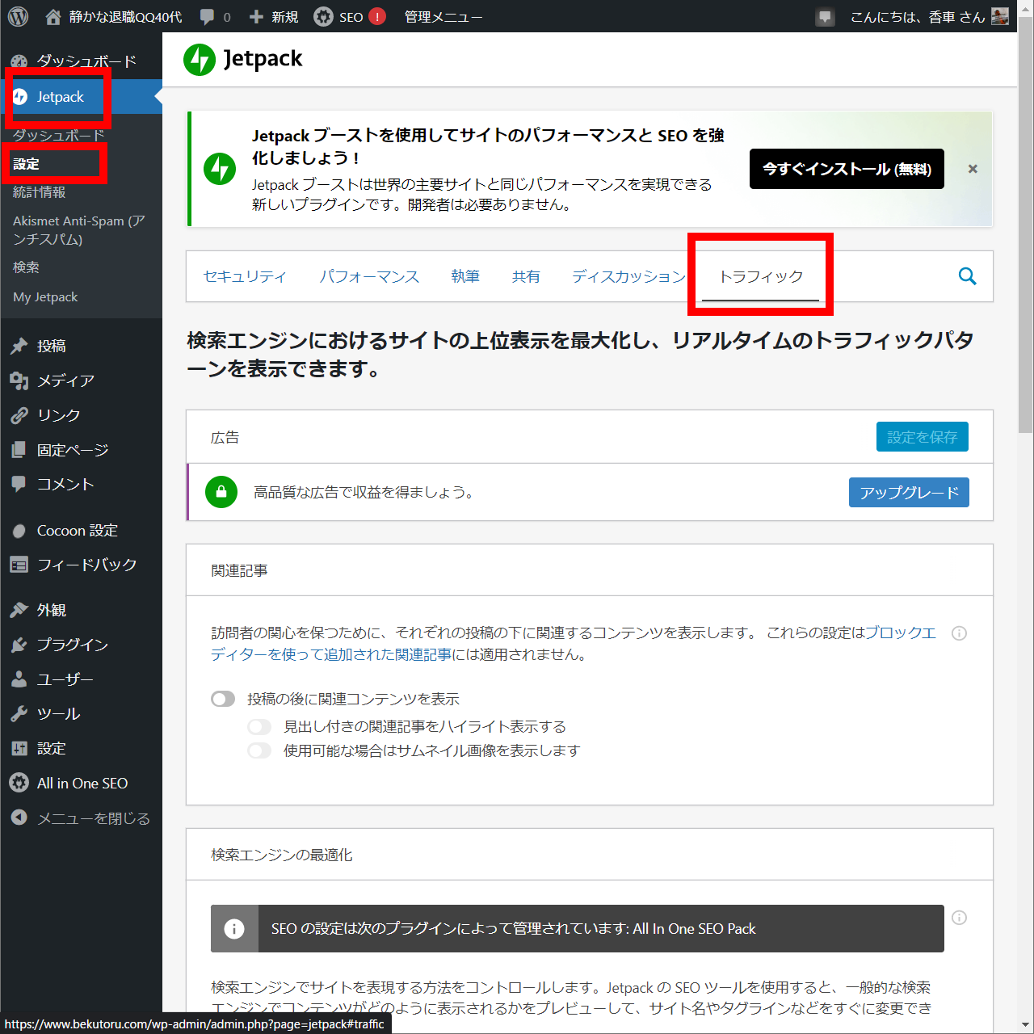Viewport: 1034px width, 1034px height.
Task: Open My Jetpack submenu item
Action: [45, 297]
